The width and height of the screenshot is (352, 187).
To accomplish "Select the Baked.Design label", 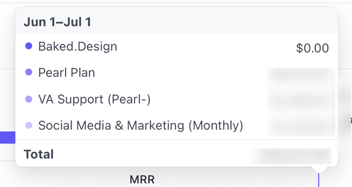I will (x=77, y=46).
